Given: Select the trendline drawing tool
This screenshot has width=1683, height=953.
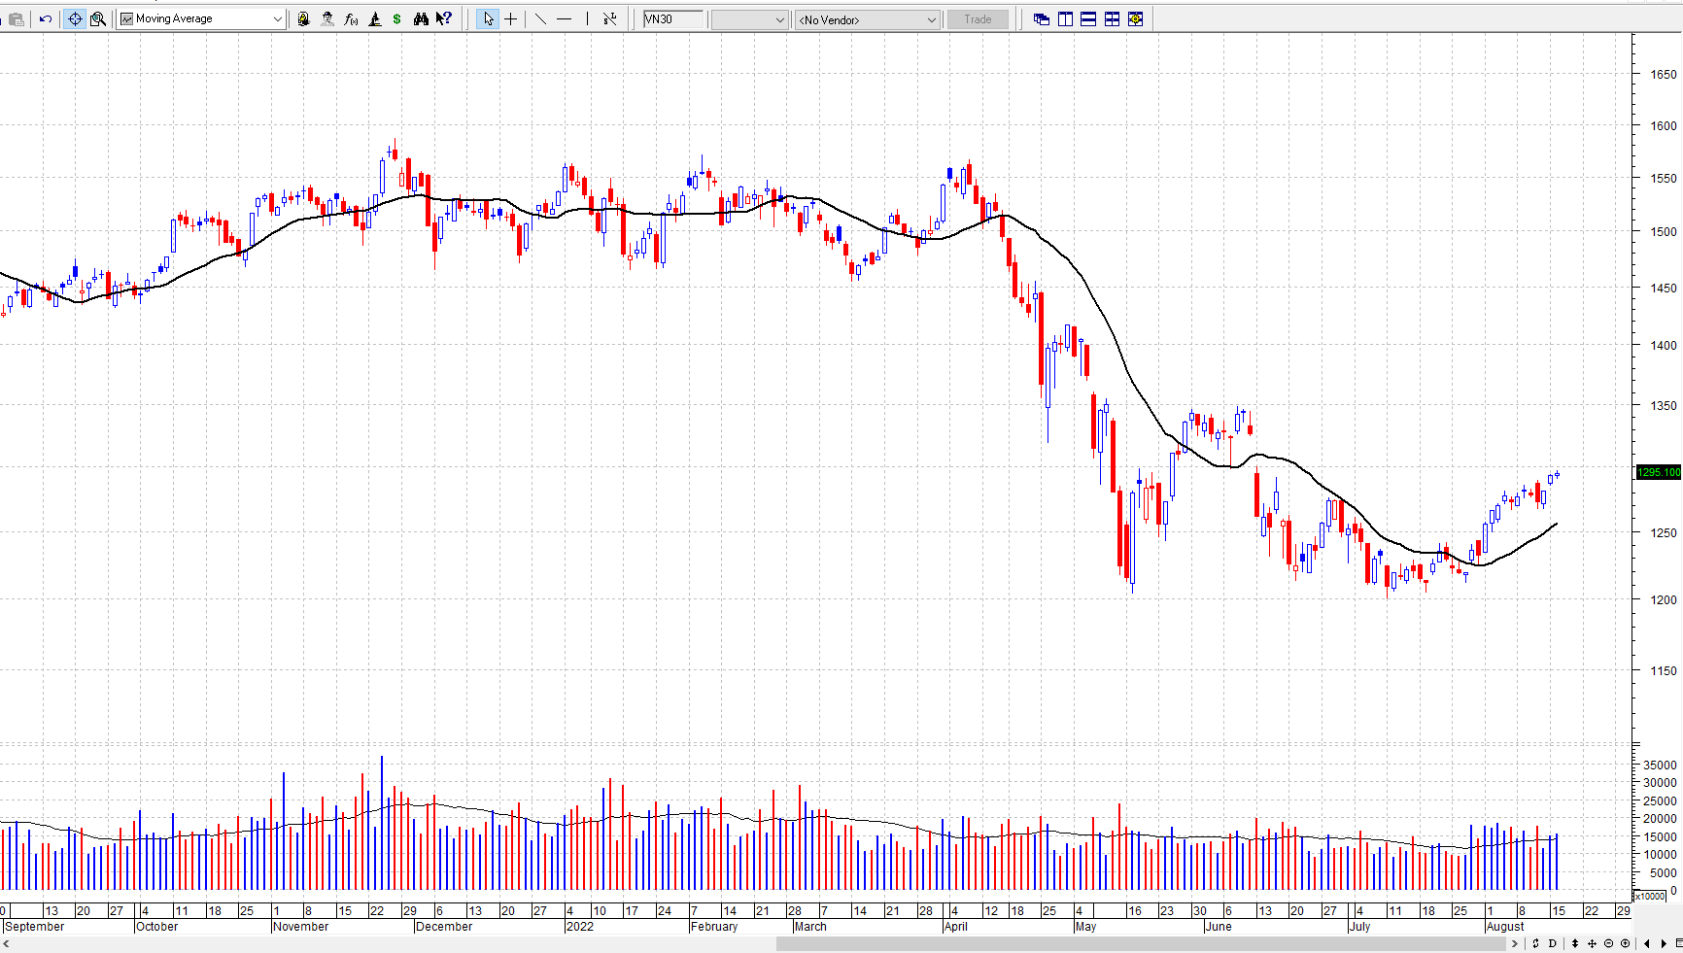Looking at the screenshot, I should coord(540,18).
